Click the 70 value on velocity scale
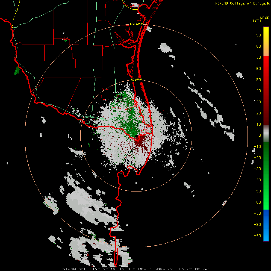This screenshot has height=271, width=271. [259, 58]
